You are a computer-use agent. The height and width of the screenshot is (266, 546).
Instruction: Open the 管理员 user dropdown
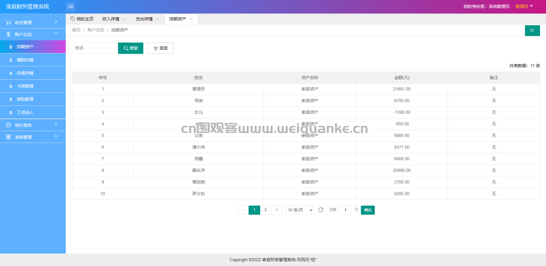point(524,6)
